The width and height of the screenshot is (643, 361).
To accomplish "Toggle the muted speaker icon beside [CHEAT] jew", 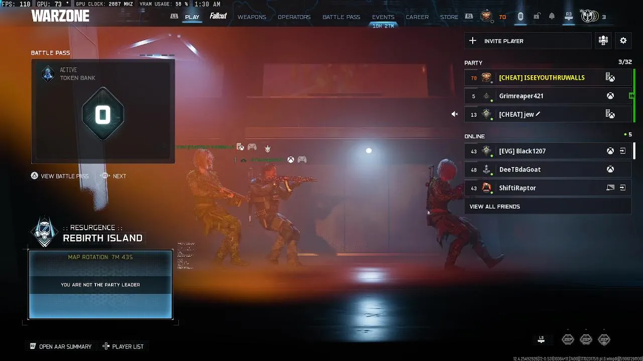I will [455, 114].
